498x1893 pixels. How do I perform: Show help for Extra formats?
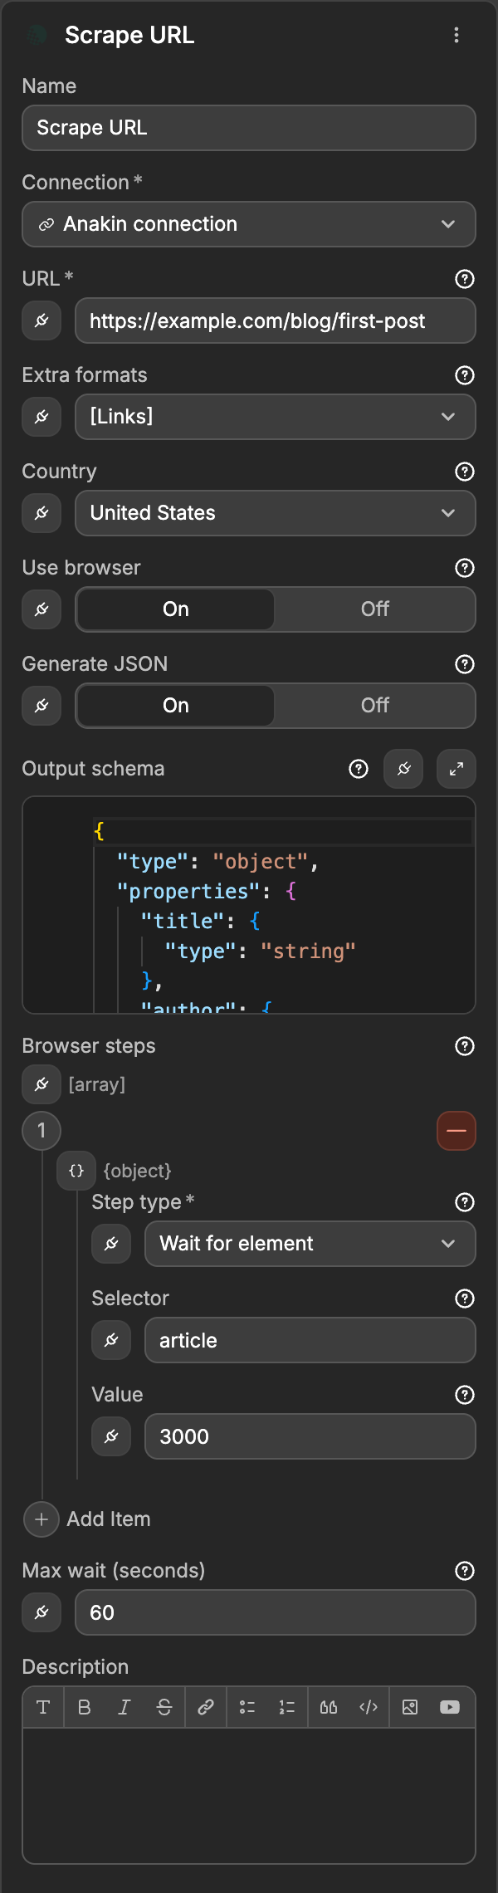pos(465,375)
